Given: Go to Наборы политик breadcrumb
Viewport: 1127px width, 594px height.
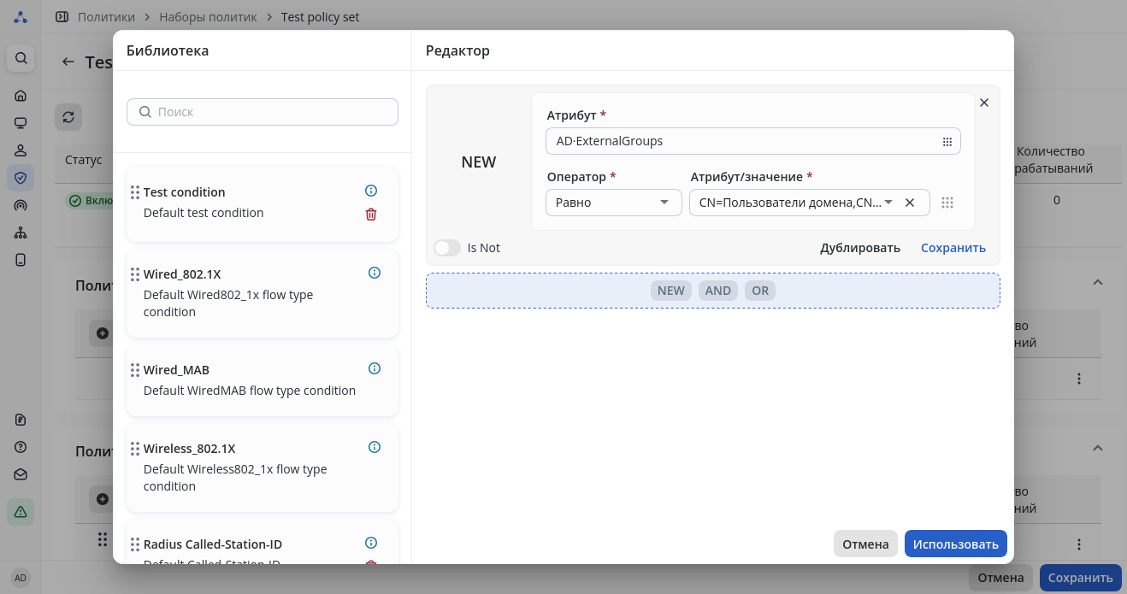Looking at the screenshot, I should [208, 17].
